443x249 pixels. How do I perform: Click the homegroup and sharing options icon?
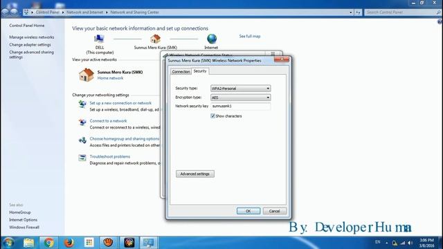coord(82,140)
